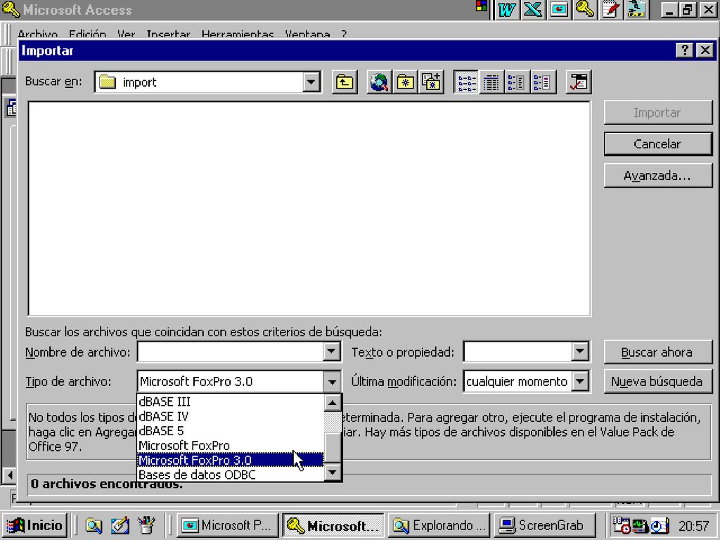Click the Avanzada... button
Screen dimensions: 720x540
point(657,176)
